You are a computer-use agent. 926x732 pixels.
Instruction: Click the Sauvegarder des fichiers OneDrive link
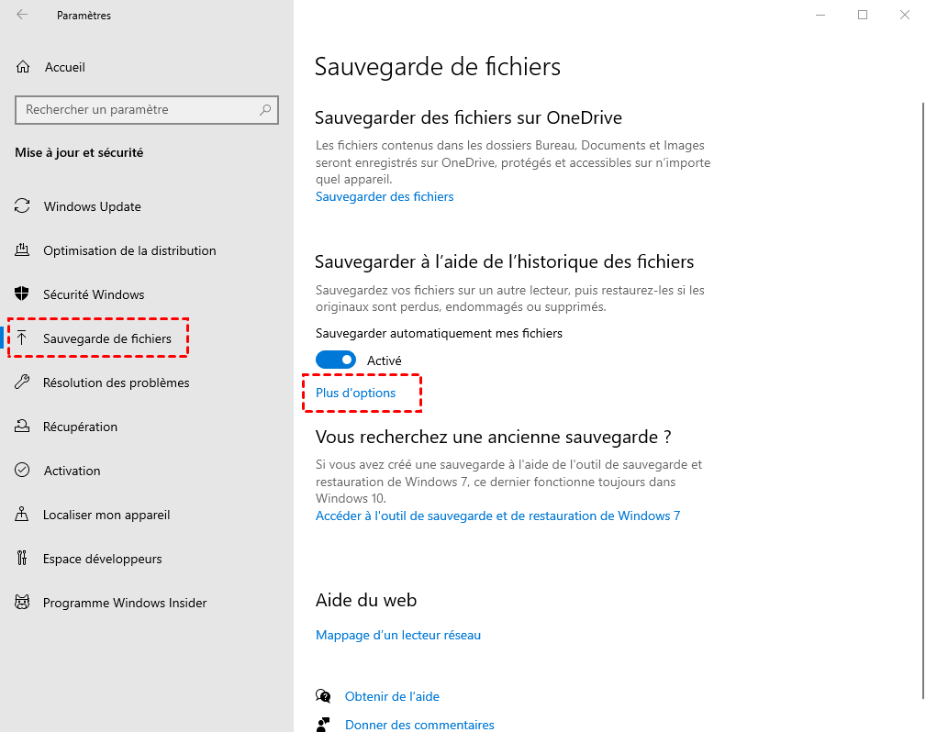(x=385, y=196)
